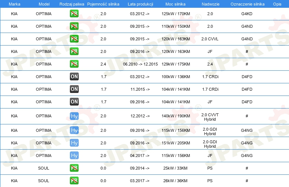Click the Opis column header
Viewport: 289px width, 187px height.
click(x=277, y=4)
